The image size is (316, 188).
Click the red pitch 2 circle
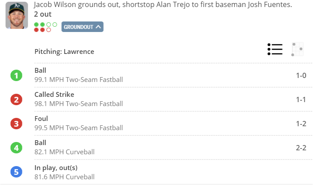tap(16, 99)
